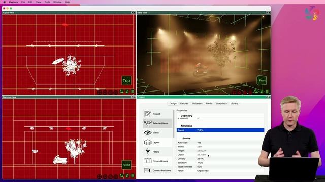Click the green grid icon in Gamma view

pos(133,176)
